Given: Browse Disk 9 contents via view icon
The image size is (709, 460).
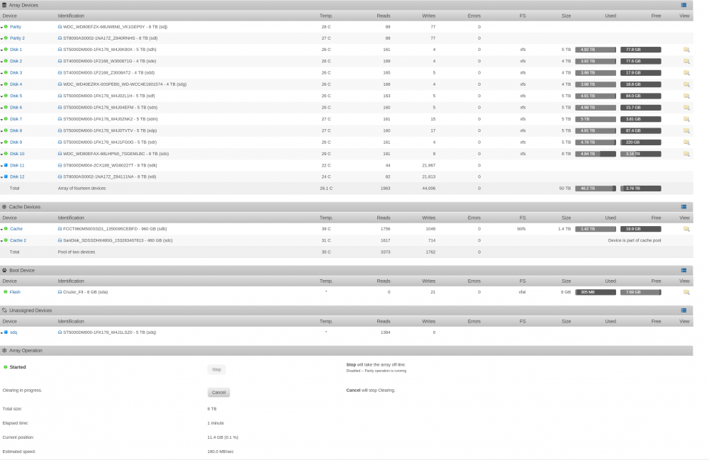Looking at the screenshot, I should pyautogui.click(x=686, y=142).
